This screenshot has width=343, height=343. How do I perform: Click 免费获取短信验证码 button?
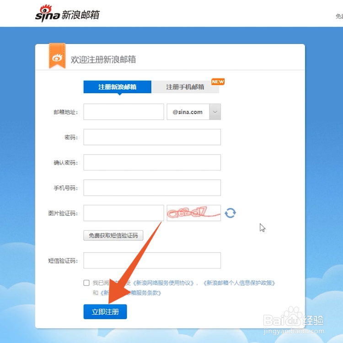click(113, 236)
